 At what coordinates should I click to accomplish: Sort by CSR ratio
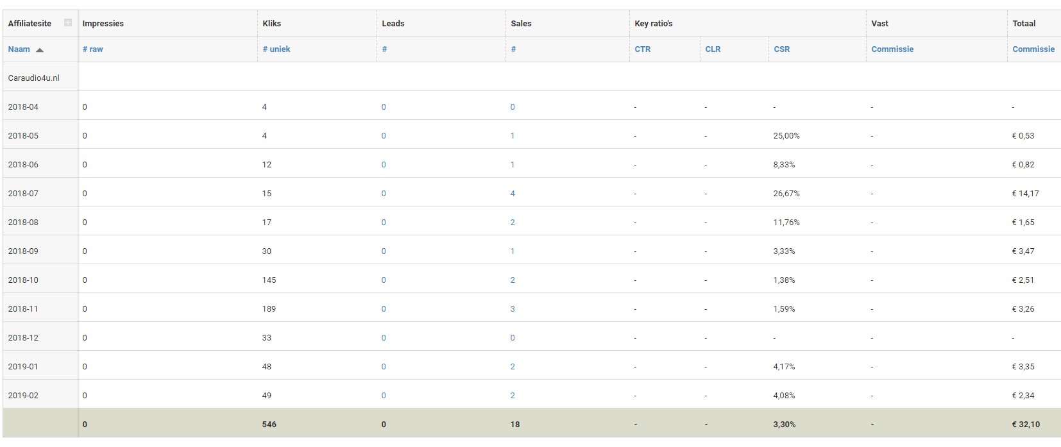(781, 49)
